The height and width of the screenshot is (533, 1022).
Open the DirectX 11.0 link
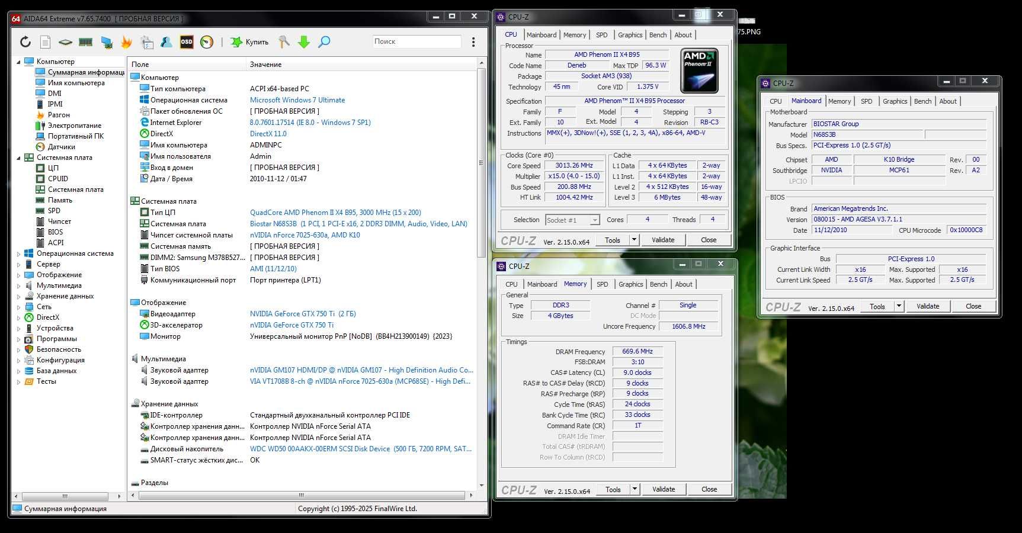[x=268, y=134]
